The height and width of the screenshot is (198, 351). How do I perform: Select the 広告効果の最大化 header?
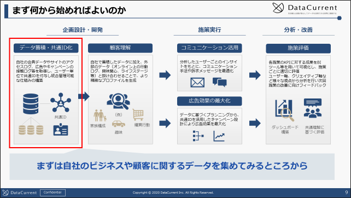209,101
